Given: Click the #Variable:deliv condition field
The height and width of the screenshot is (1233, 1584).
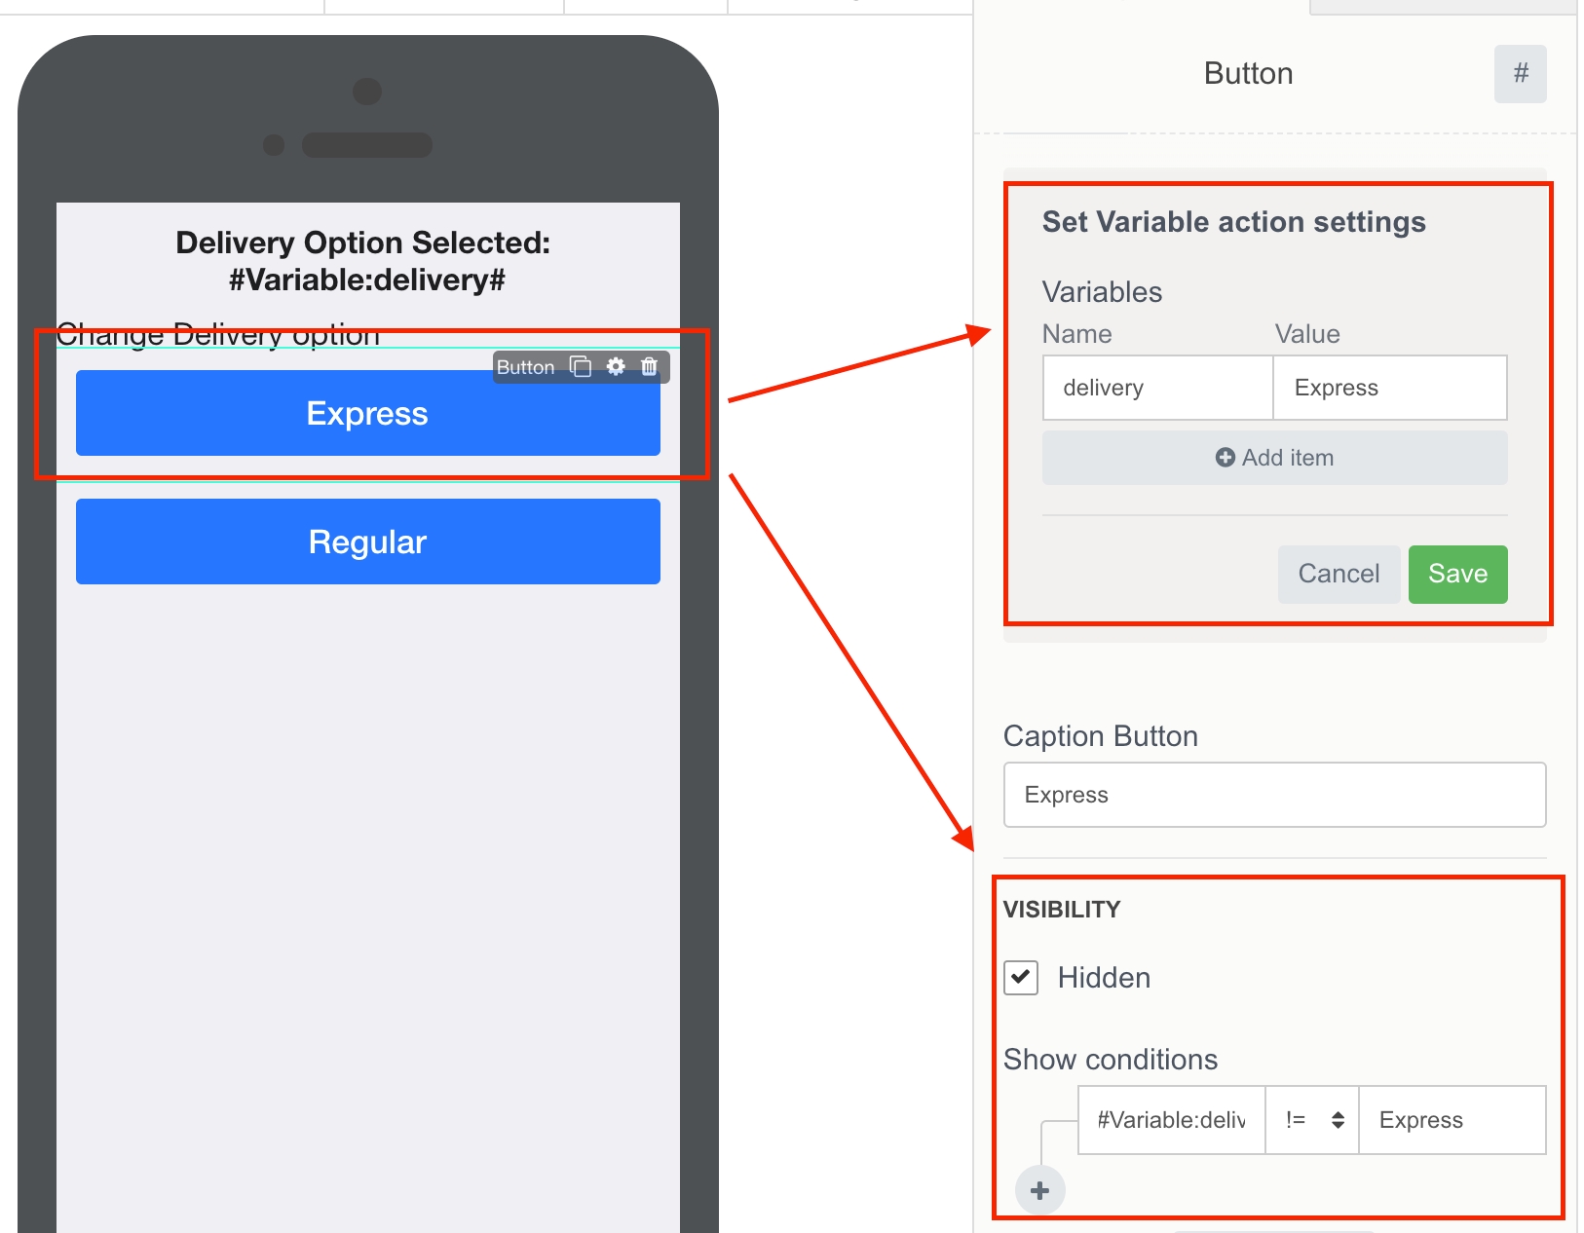Looking at the screenshot, I should [x=1171, y=1120].
